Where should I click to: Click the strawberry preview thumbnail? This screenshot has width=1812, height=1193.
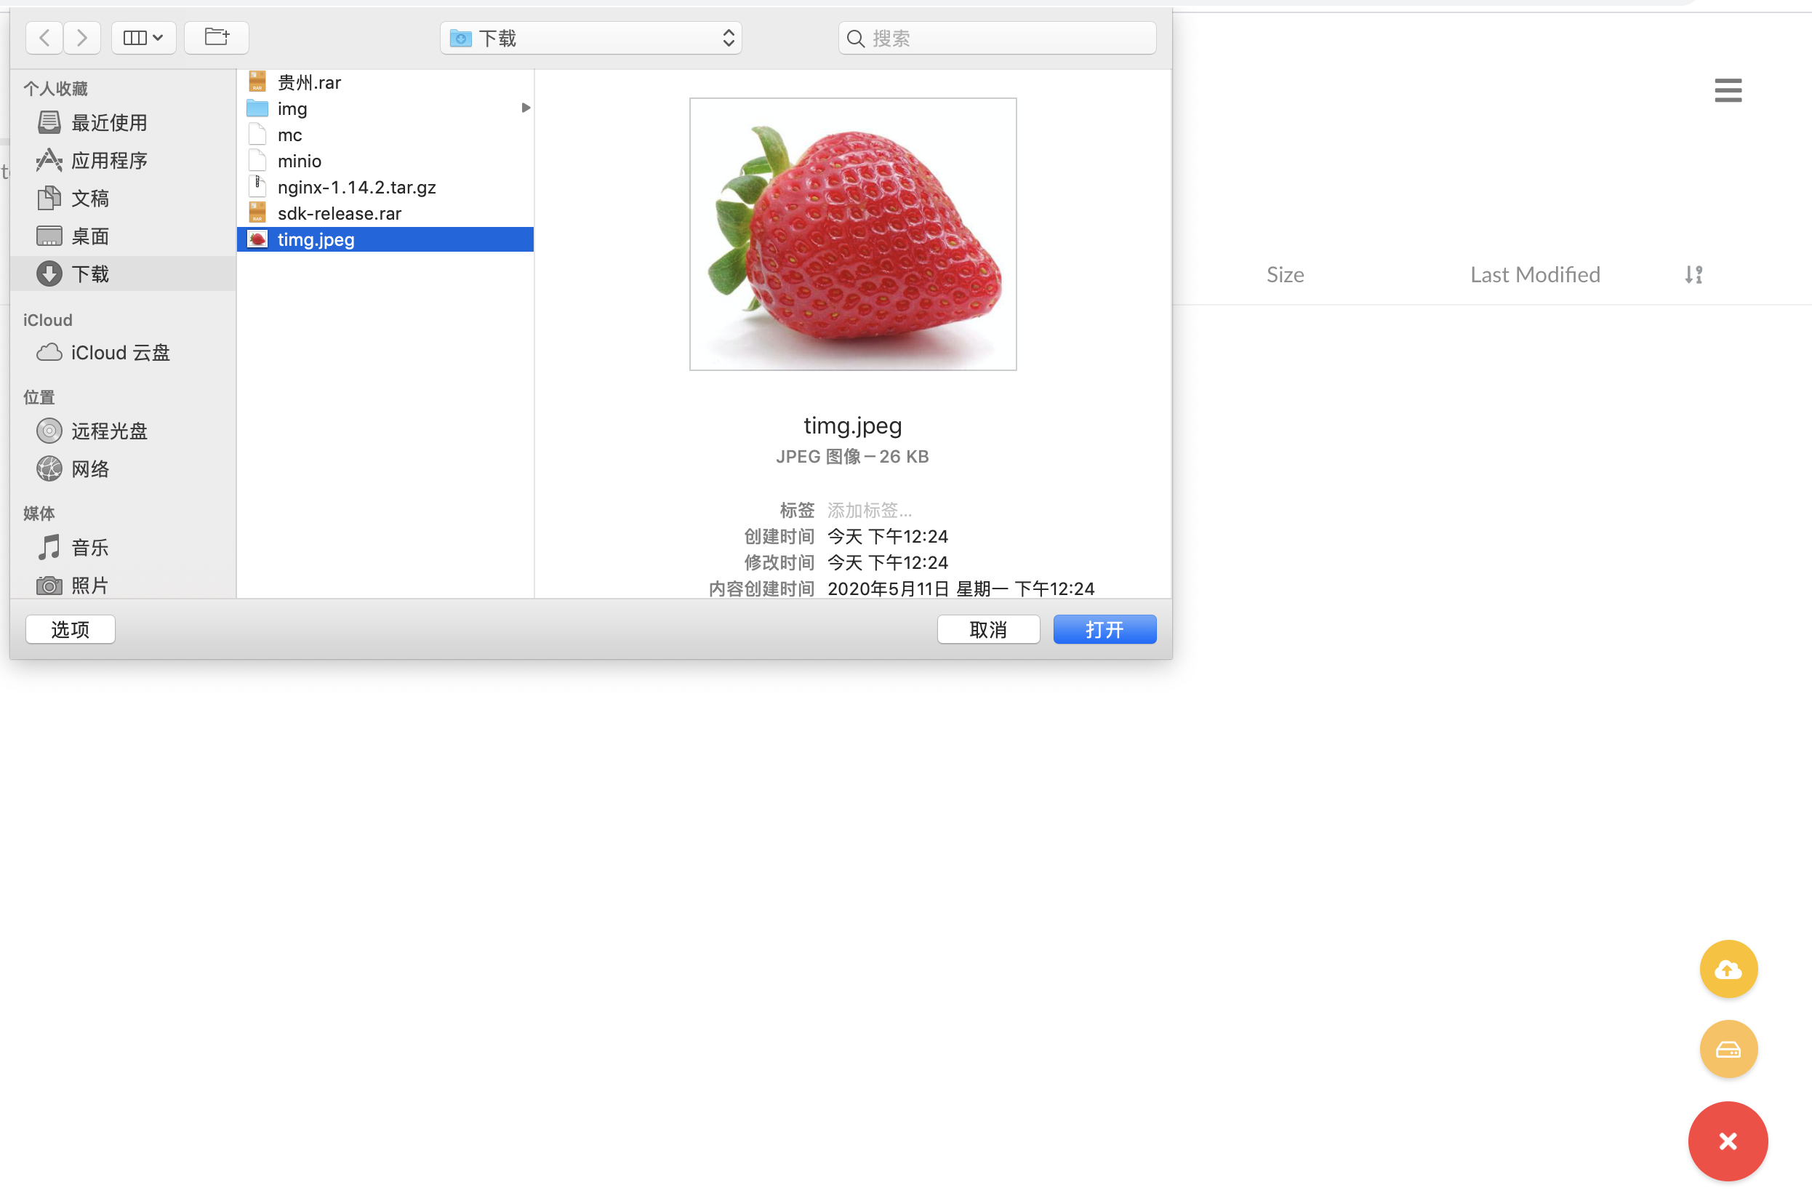pyautogui.click(x=853, y=234)
